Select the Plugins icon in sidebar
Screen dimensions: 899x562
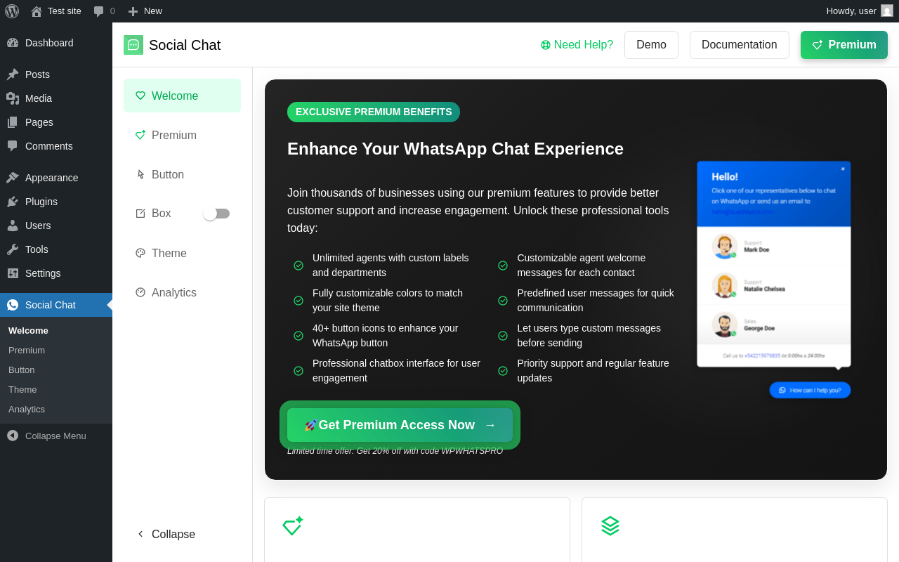pos(13,202)
